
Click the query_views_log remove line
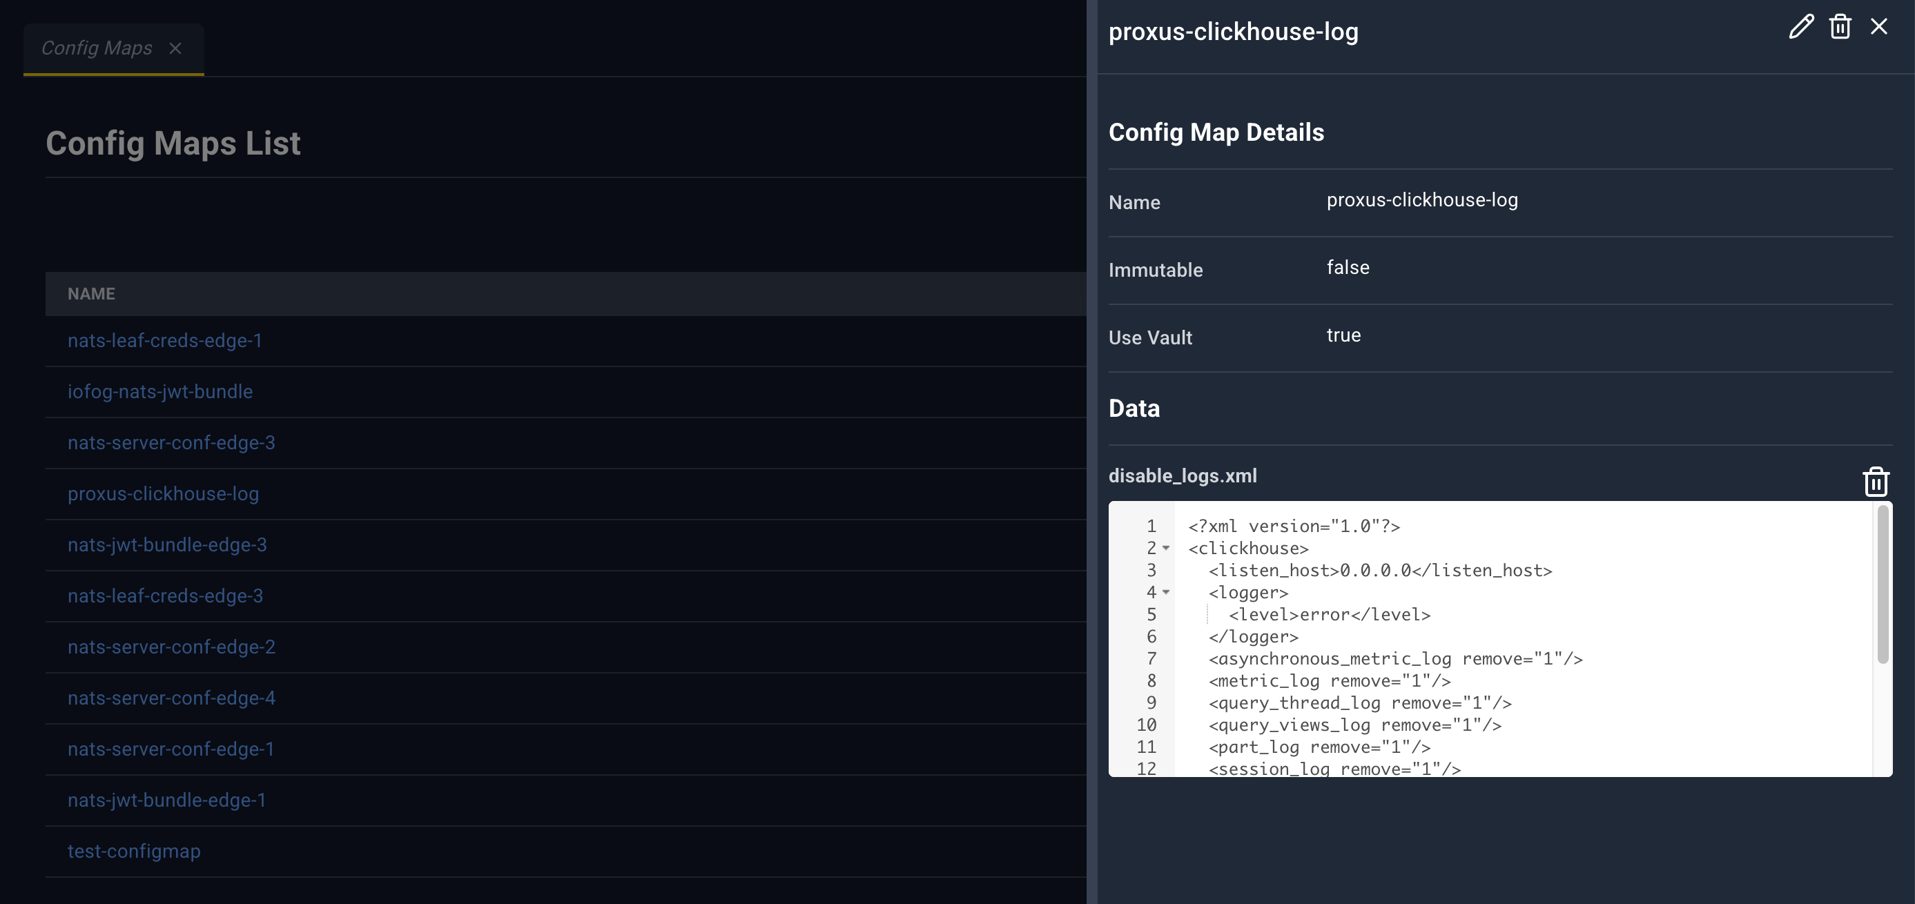click(x=1354, y=725)
